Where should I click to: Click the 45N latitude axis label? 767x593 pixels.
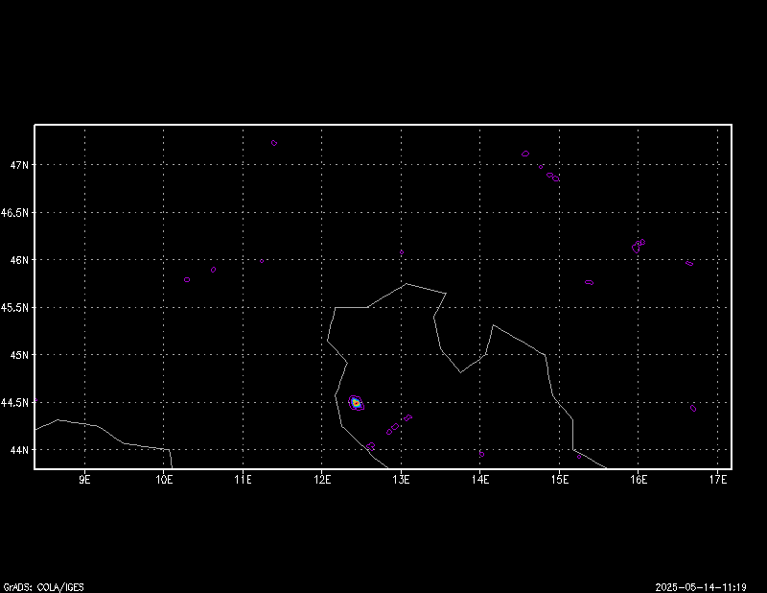(x=19, y=355)
